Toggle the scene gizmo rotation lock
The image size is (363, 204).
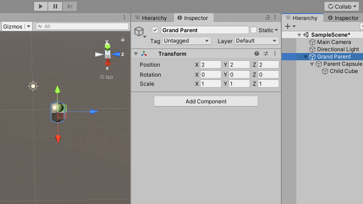point(123,39)
